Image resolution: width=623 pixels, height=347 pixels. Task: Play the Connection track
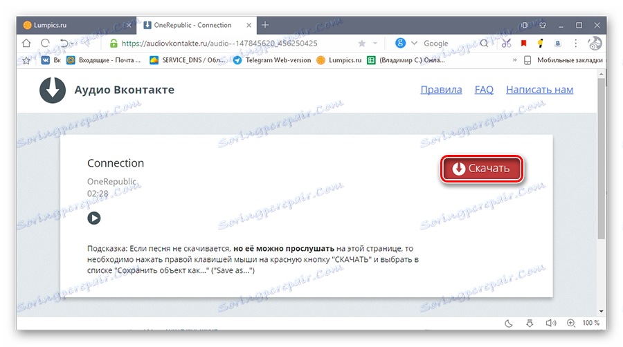click(94, 218)
